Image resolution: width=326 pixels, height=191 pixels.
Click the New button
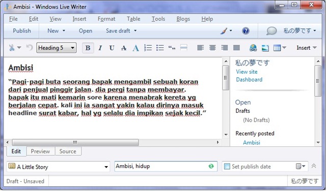53,30
